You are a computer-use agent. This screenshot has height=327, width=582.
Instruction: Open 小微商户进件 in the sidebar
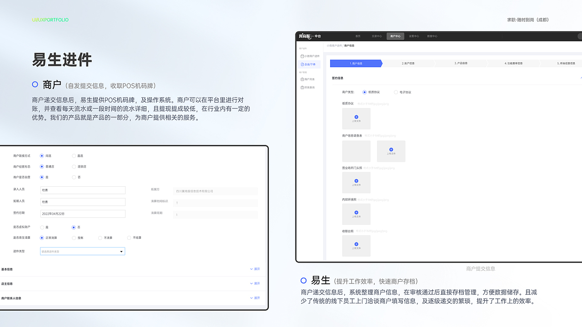[311, 56]
